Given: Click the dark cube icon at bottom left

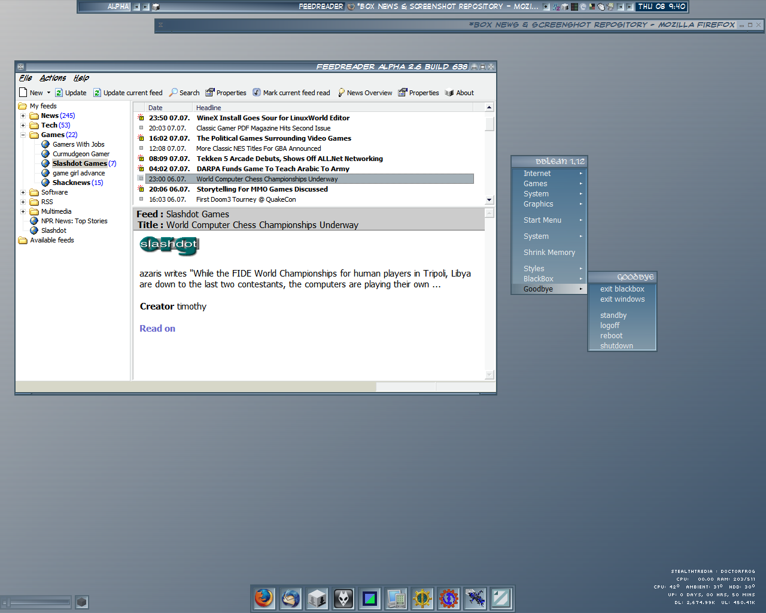Looking at the screenshot, I should pos(82,602).
